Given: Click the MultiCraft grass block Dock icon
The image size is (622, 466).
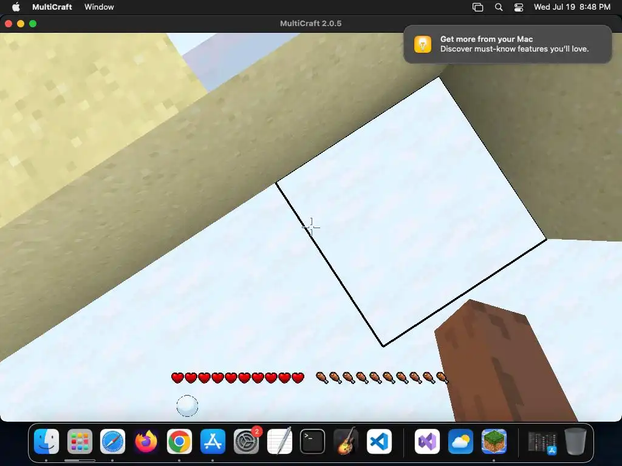Looking at the screenshot, I should (x=494, y=442).
